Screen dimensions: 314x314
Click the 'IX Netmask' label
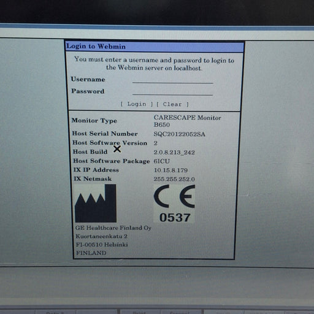coord(93,179)
